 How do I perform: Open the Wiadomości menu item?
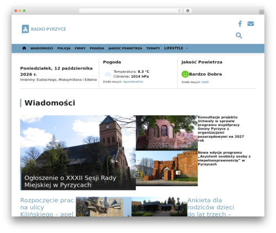tap(42, 48)
